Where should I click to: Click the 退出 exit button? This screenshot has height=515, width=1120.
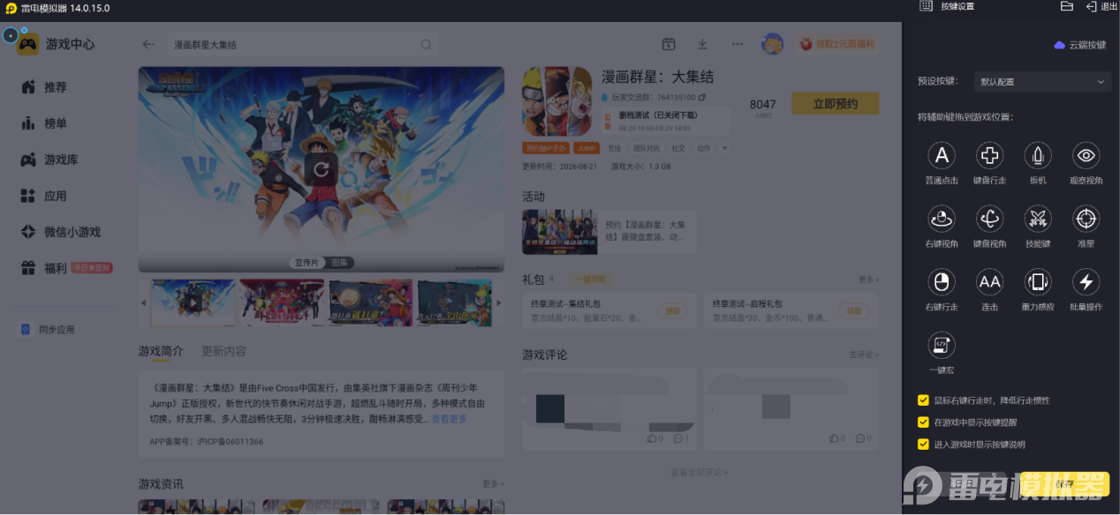click(x=1101, y=6)
